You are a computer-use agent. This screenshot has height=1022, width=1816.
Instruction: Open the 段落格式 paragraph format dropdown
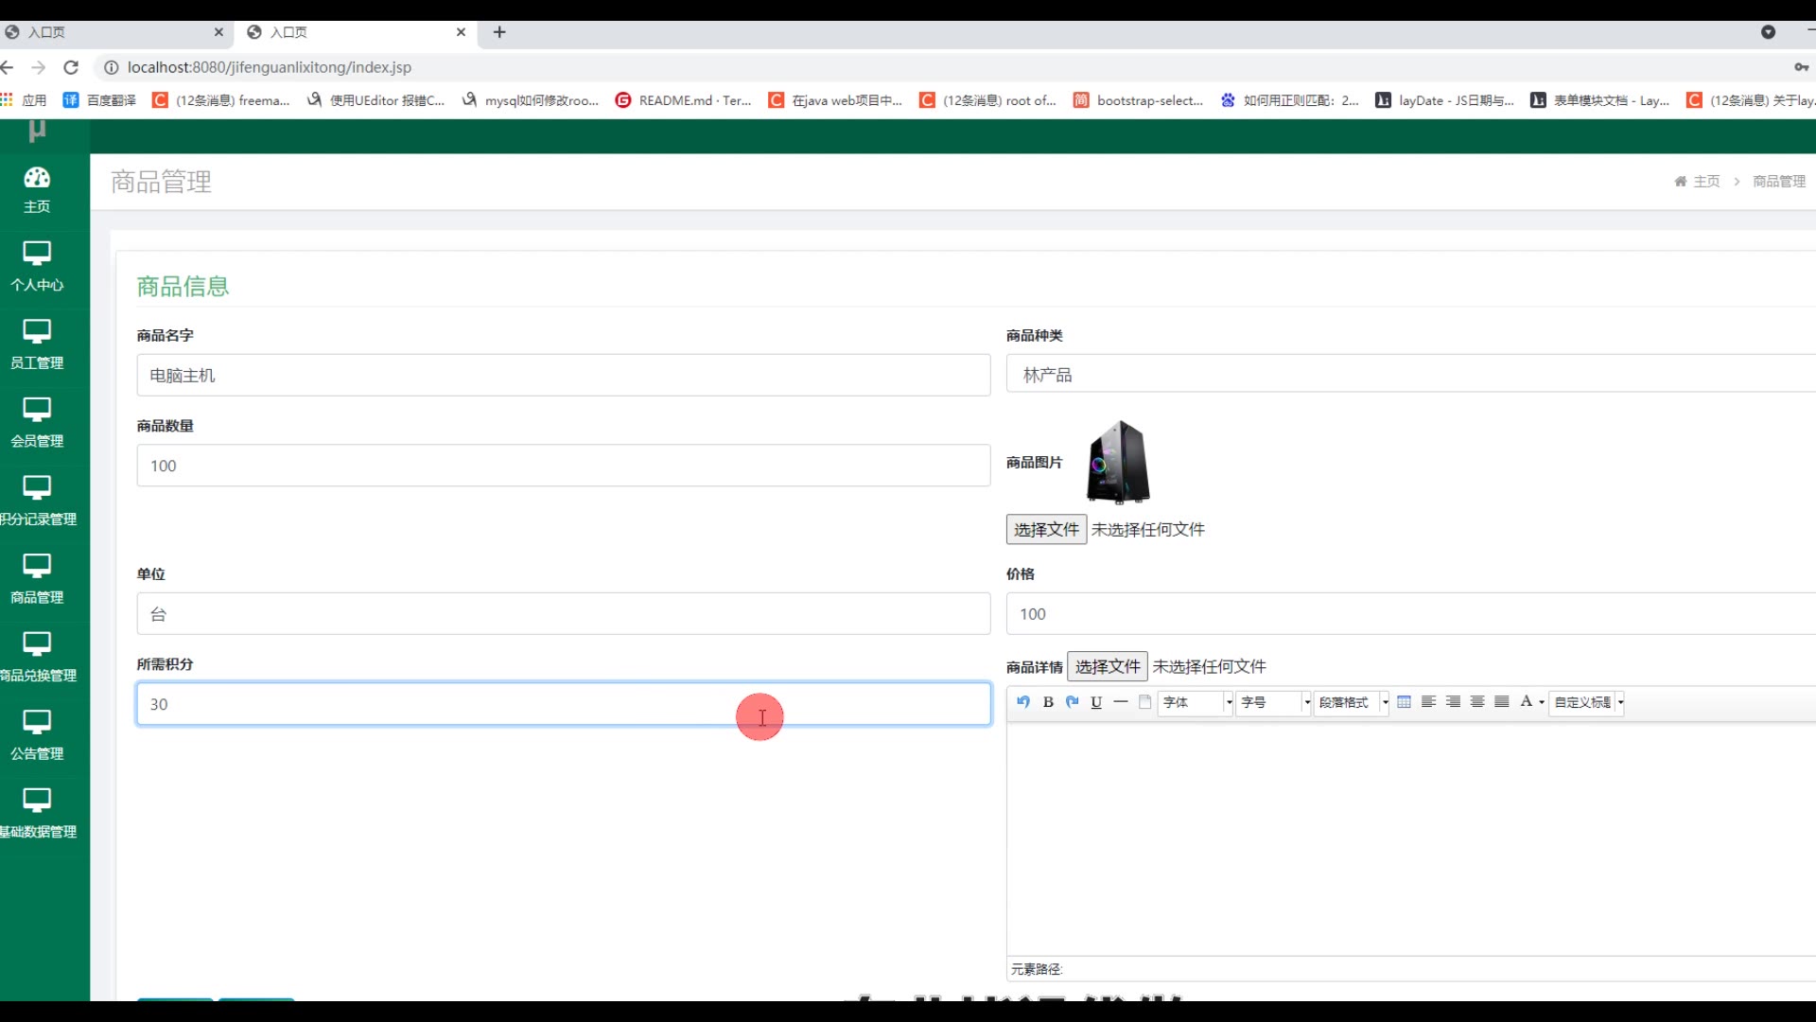1385,702
